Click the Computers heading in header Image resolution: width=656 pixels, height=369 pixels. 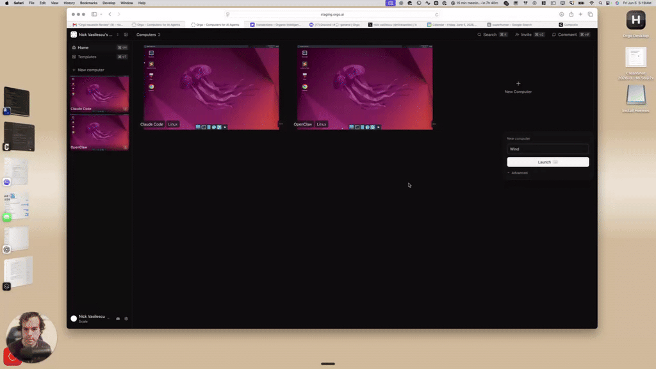[x=146, y=35]
